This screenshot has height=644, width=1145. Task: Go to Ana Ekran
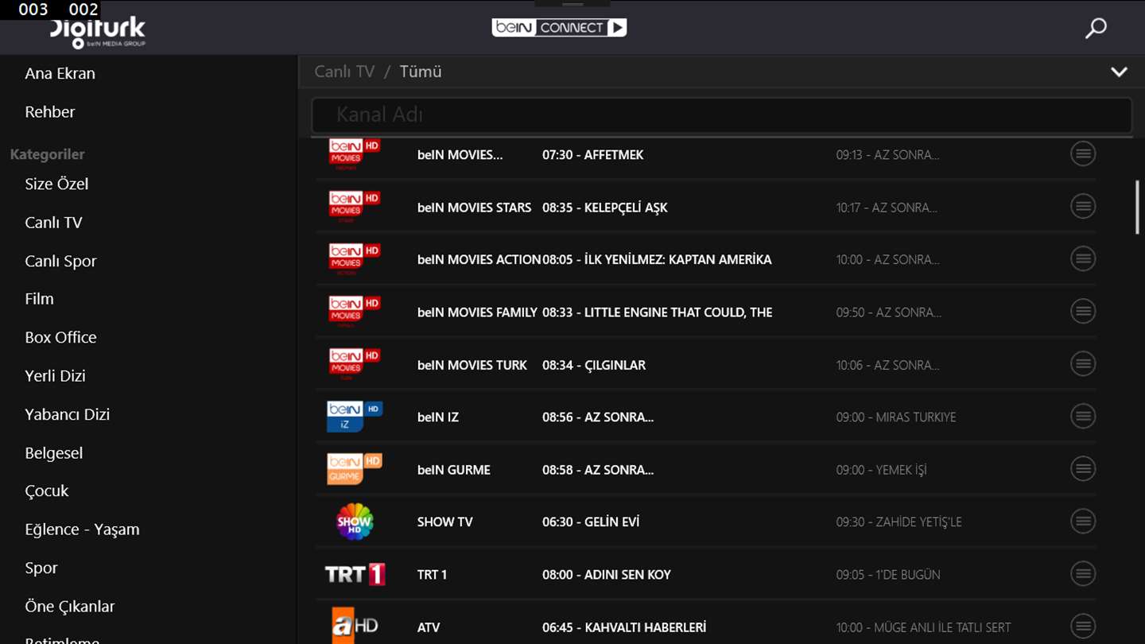(x=60, y=73)
